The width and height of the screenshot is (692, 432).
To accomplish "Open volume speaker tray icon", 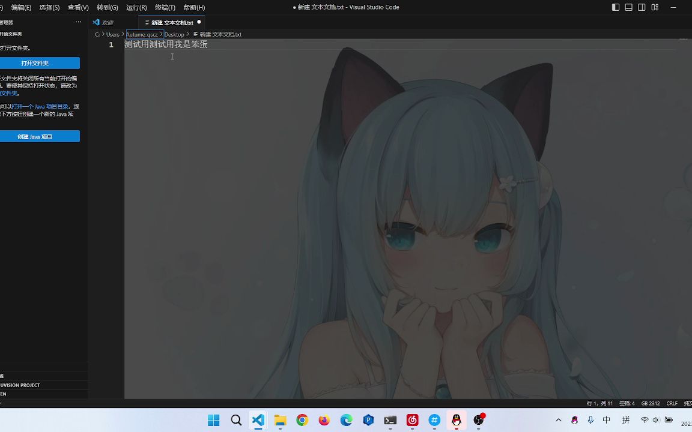I will click(x=656, y=420).
